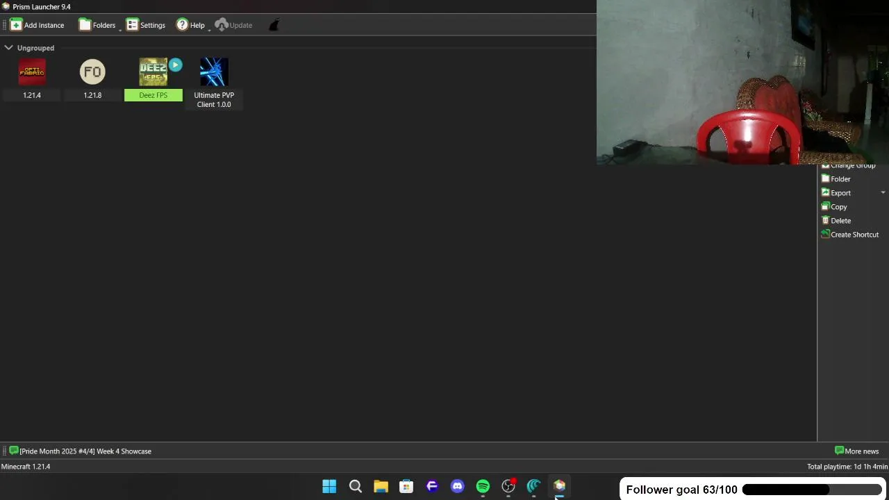Image resolution: width=889 pixels, height=500 pixels.
Task: Click Prism Launcher taskbar icon
Action: pyautogui.click(x=559, y=486)
